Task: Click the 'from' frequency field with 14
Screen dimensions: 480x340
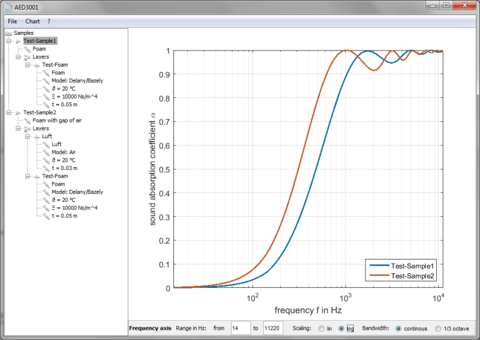Action: (x=241, y=329)
